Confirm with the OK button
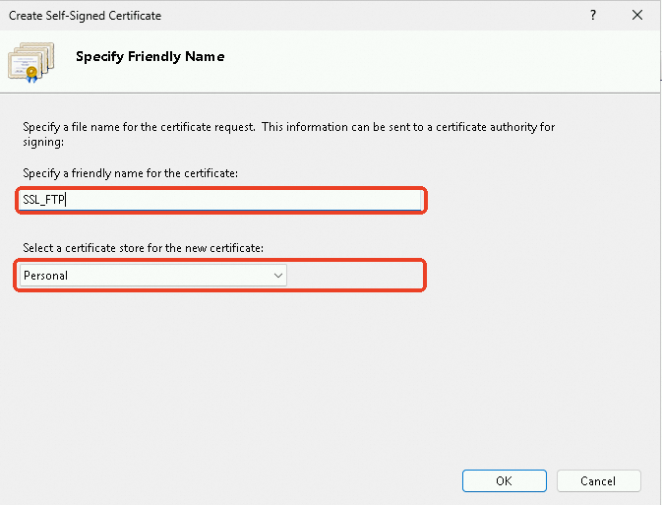 pyautogui.click(x=504, y=481)
